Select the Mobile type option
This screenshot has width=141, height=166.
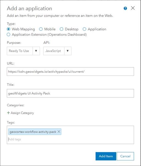click(41, 29)
